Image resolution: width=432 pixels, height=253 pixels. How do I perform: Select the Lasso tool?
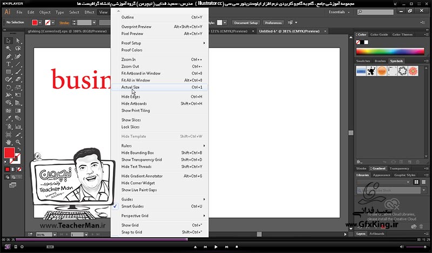[18, 49]
